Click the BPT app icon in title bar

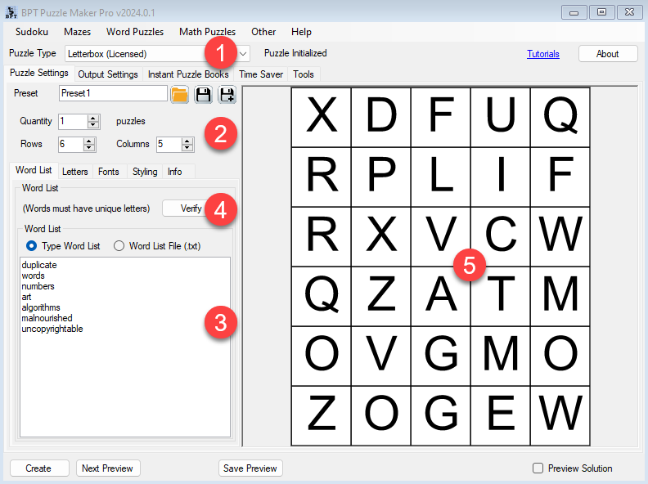11,12
